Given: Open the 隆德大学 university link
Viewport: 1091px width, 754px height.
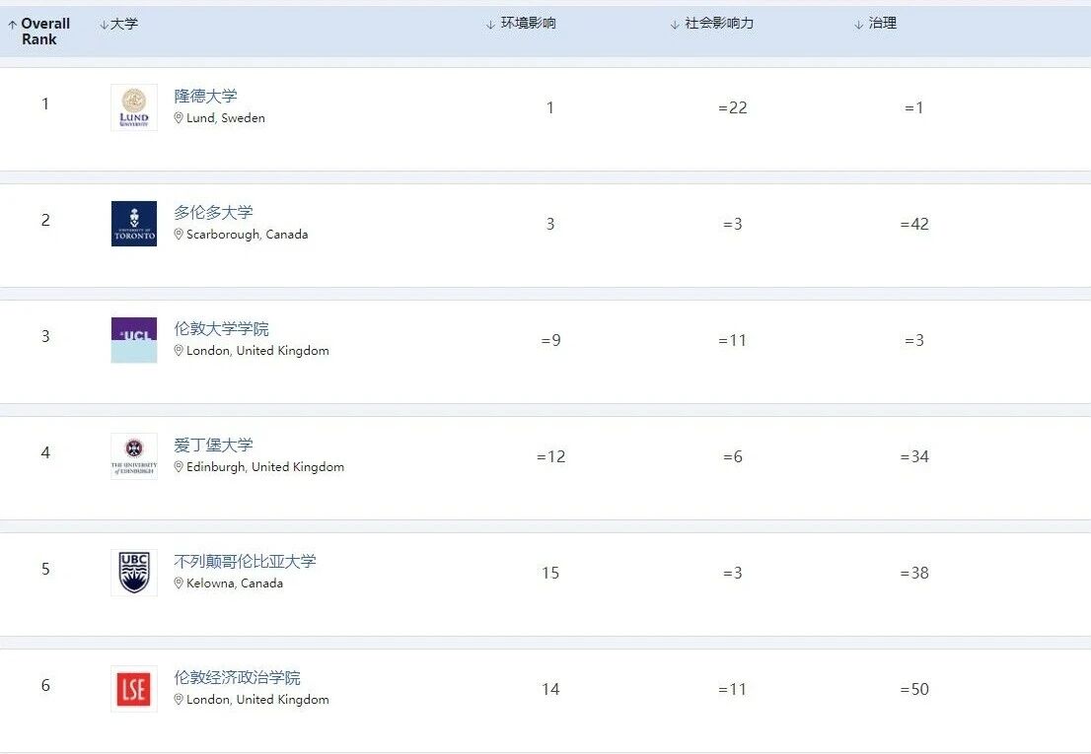Looking at the screenshot, I should (x=205, y=96).
